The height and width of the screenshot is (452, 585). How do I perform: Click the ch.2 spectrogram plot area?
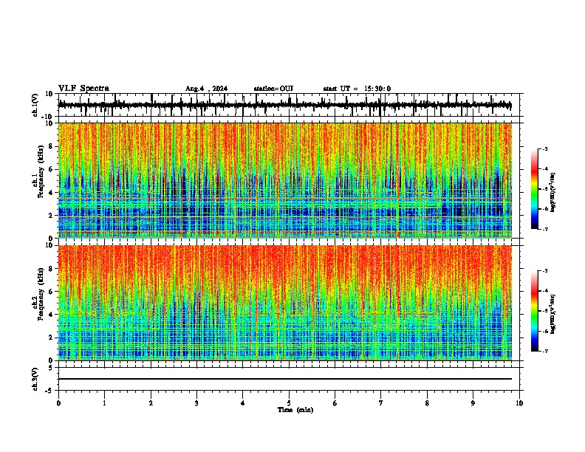[x=285, y=303]
